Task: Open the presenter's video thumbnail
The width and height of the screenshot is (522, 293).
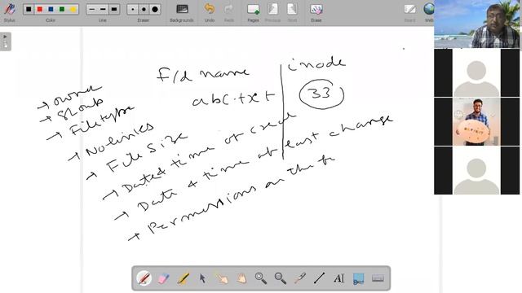Action: pos(476,24)
